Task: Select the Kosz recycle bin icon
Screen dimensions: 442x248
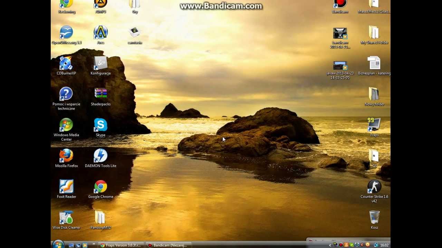Action: [x=374, y=220]
